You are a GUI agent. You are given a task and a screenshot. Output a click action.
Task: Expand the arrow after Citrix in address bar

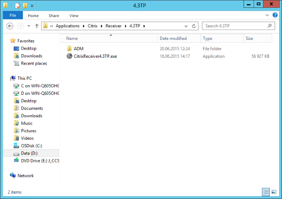pyautogui.click(x=102, y=26)
